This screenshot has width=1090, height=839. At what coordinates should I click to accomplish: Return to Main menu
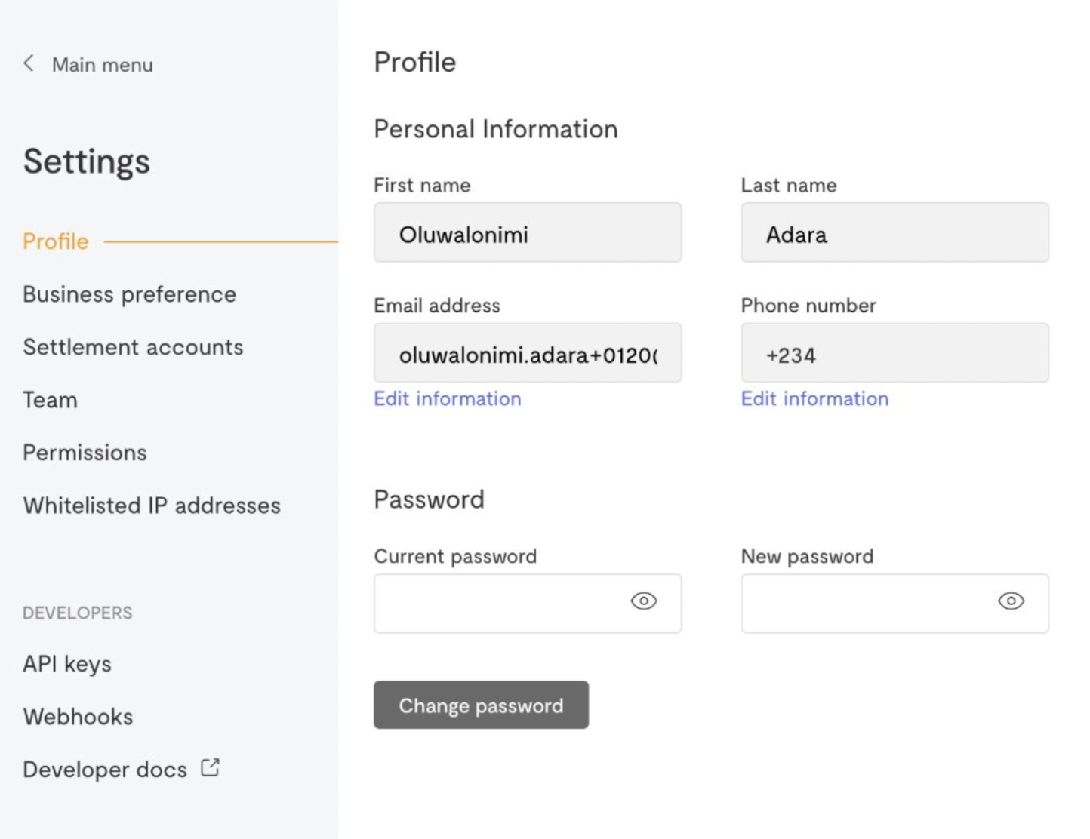coord(102,65)
